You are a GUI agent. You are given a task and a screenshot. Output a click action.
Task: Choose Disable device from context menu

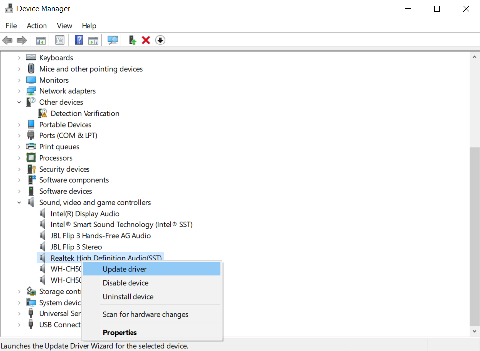[x=152, y=283]
